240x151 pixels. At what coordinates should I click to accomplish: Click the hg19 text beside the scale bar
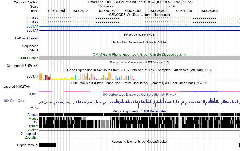point(171,6)
